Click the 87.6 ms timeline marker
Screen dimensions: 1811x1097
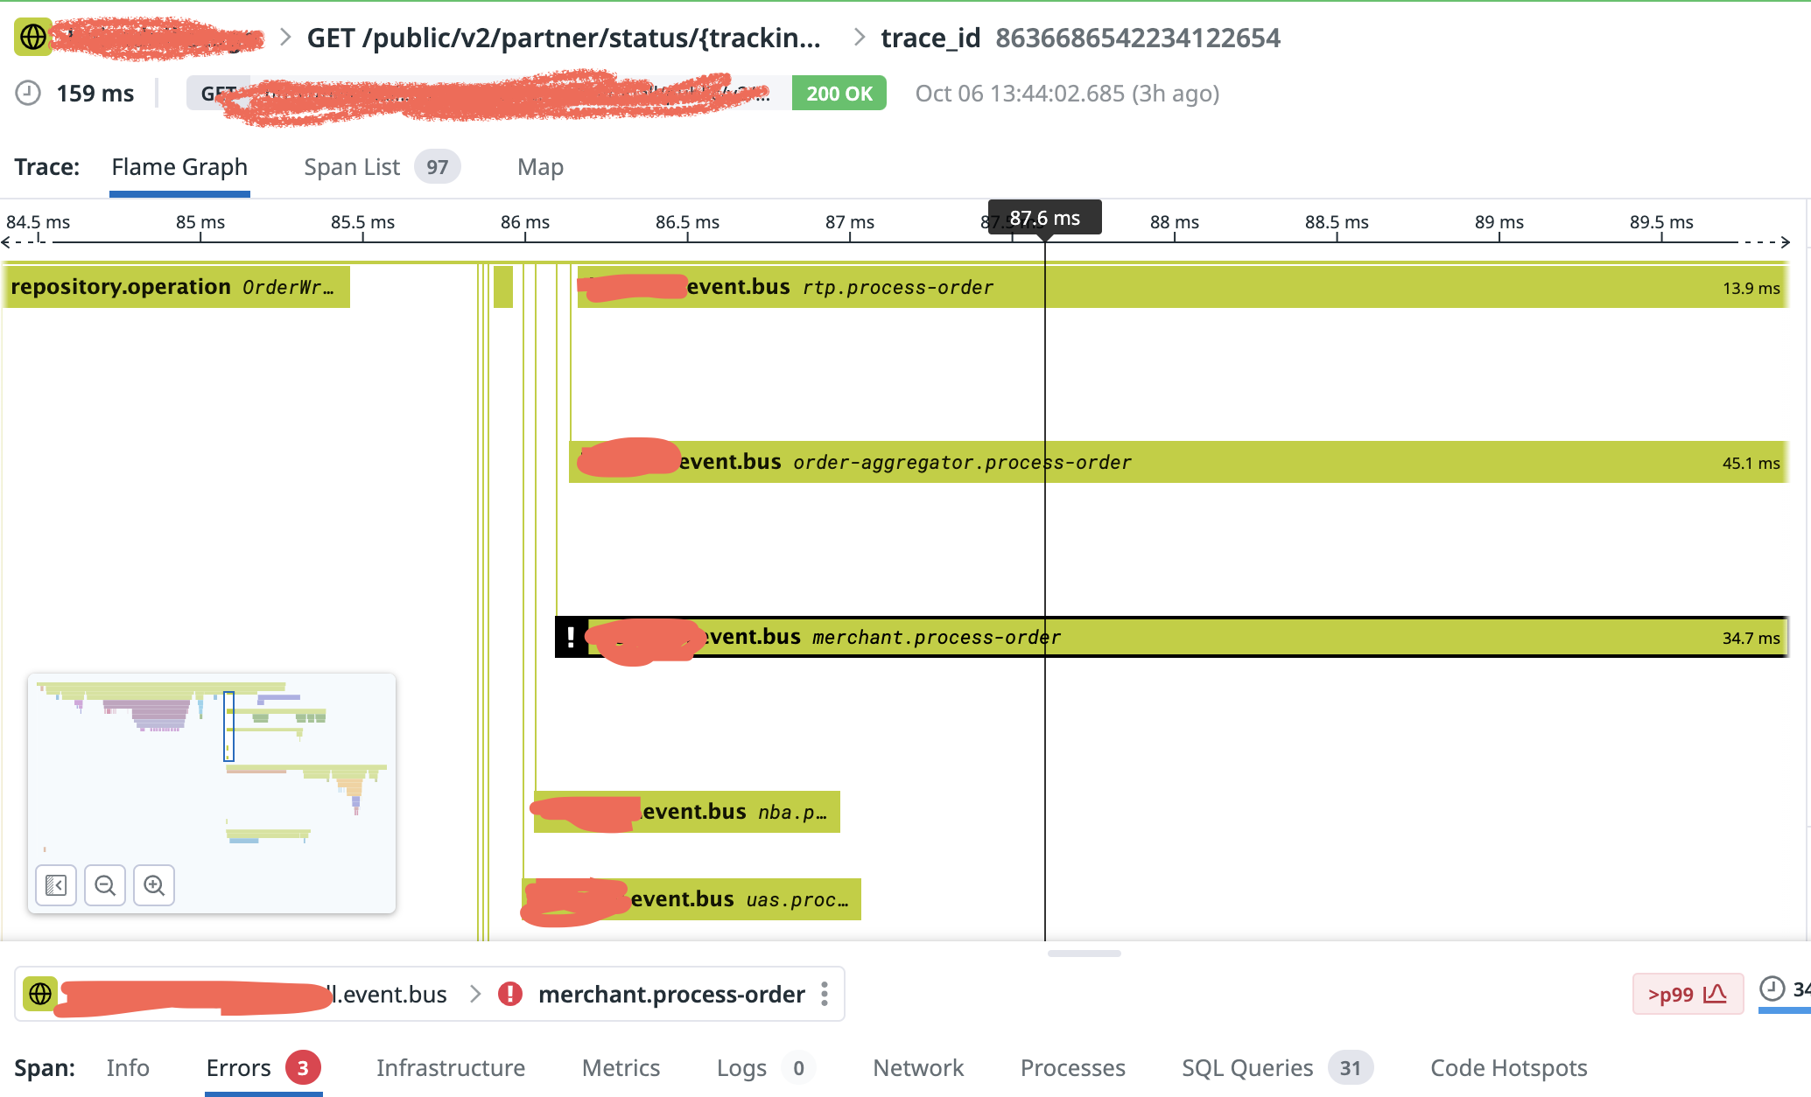[x=1045, y=218]
